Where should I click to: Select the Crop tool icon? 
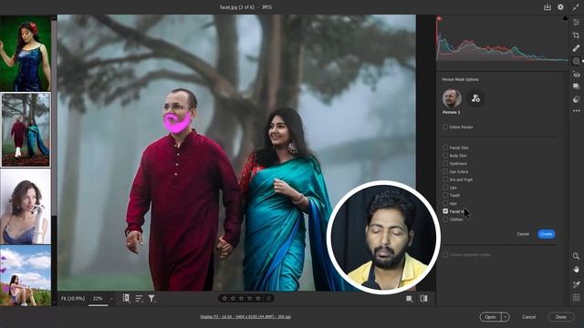tap(576, 35)
